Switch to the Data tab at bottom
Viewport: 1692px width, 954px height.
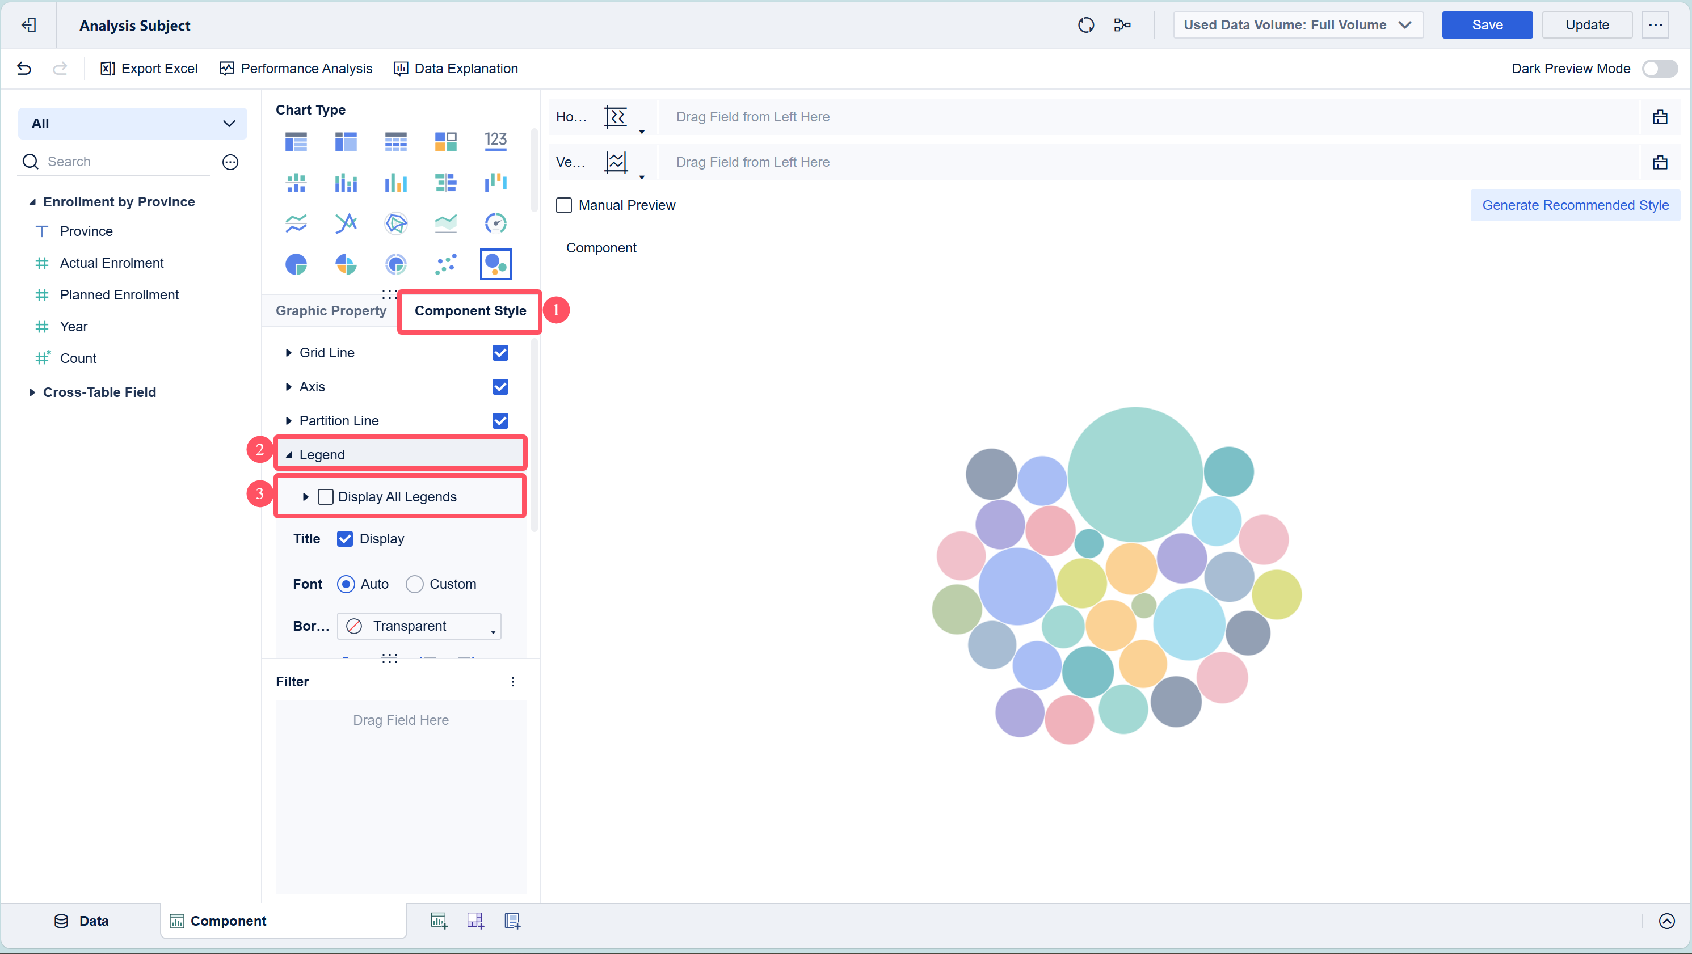tap(81, 921)
